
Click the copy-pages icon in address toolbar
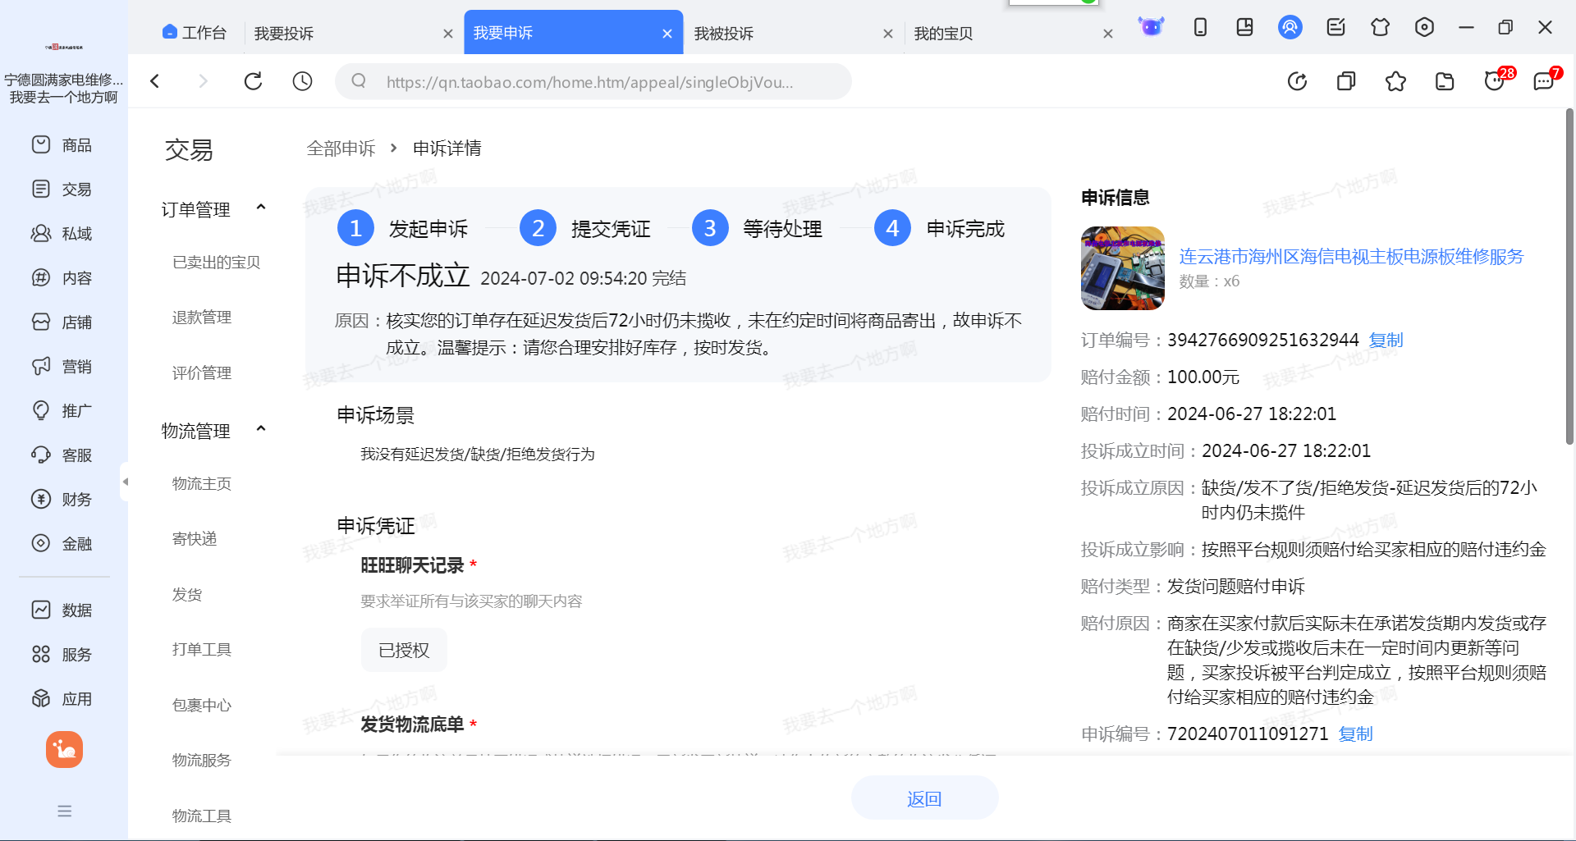pos(1346,81)
